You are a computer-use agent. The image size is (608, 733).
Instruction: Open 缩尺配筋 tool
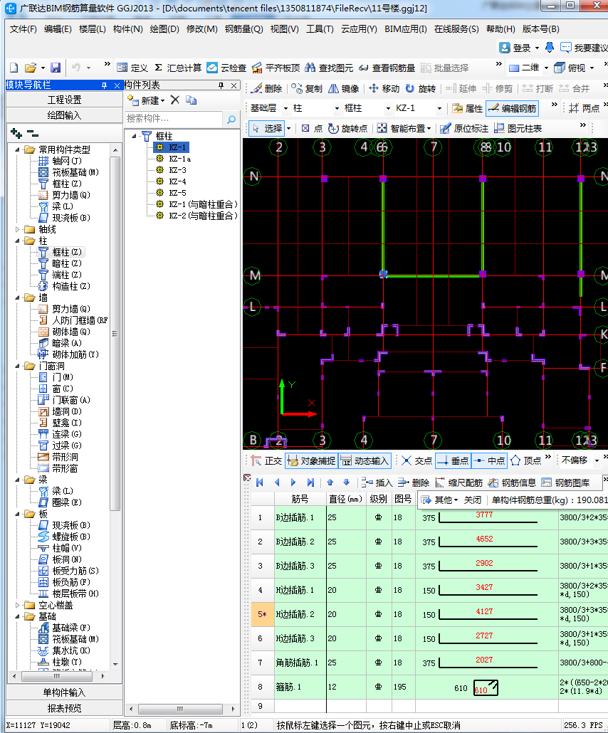click(x=458, y=482)
